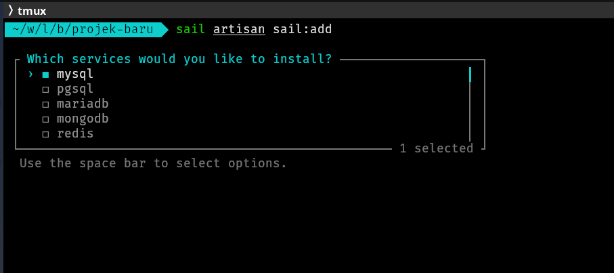Click the underlined artisan command word
This screenshot has width=614, height=273.
pos(239,30)
